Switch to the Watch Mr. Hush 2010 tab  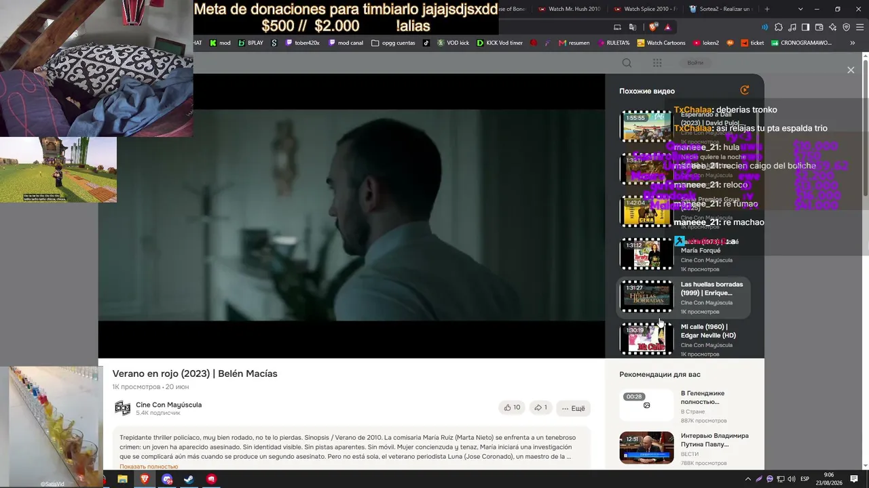point(569,9)
